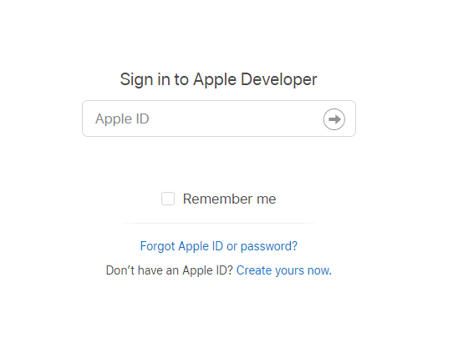Click the word me next to the checkbox
The height and width of the screenshot is (353, 453).
(267, 199)
